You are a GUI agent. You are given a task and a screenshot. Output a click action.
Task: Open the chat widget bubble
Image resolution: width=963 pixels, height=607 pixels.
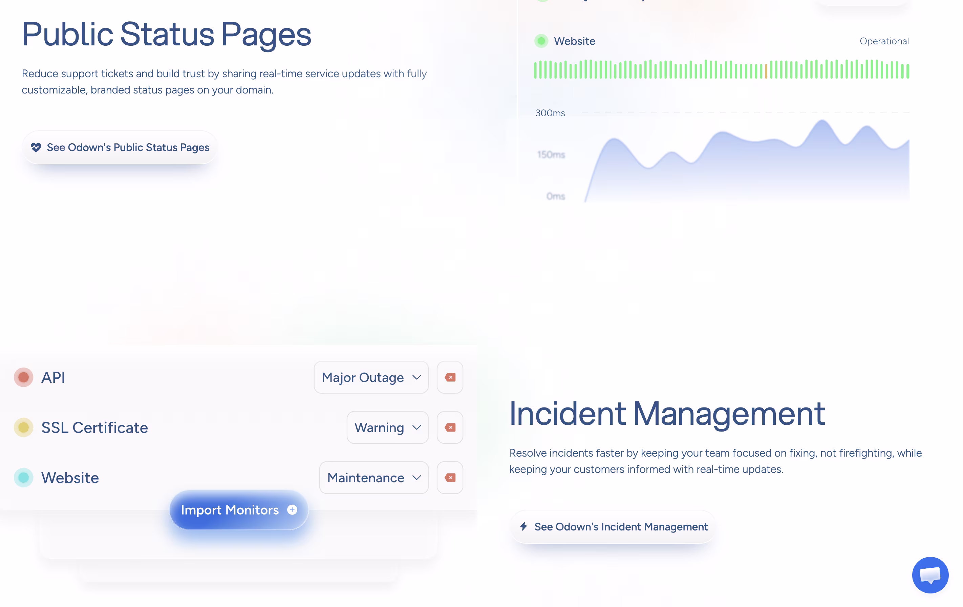click(x=930, y=575)
